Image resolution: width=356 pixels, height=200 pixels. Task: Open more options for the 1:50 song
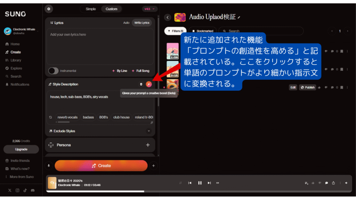click(347, 51)
